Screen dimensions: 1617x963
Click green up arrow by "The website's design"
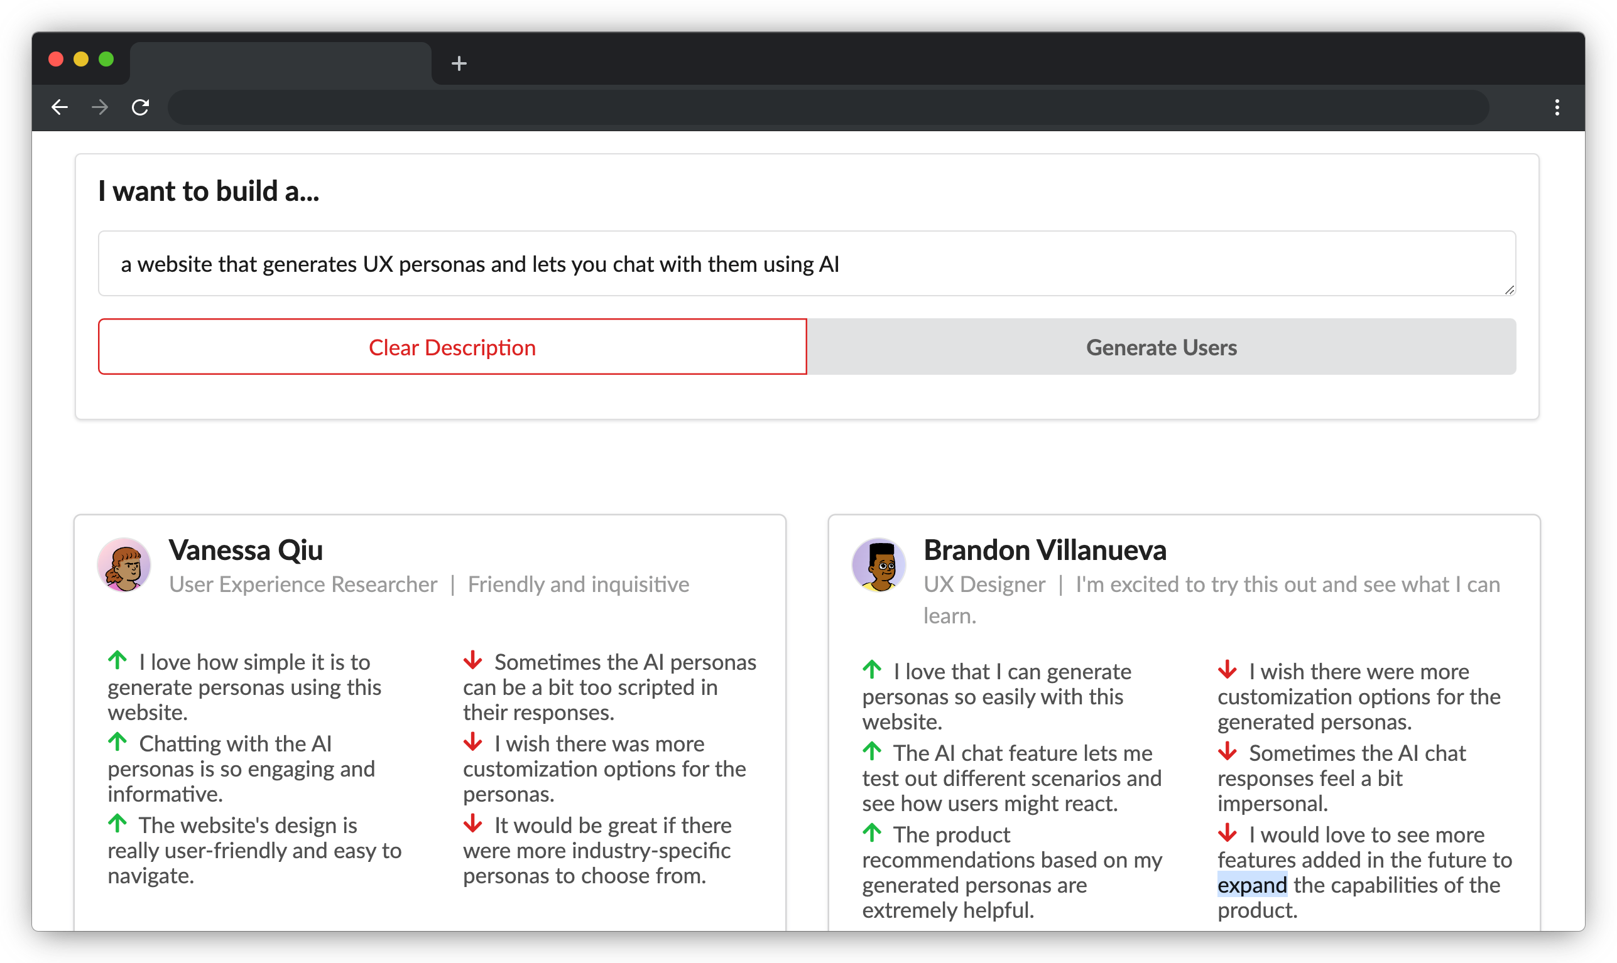117,824
